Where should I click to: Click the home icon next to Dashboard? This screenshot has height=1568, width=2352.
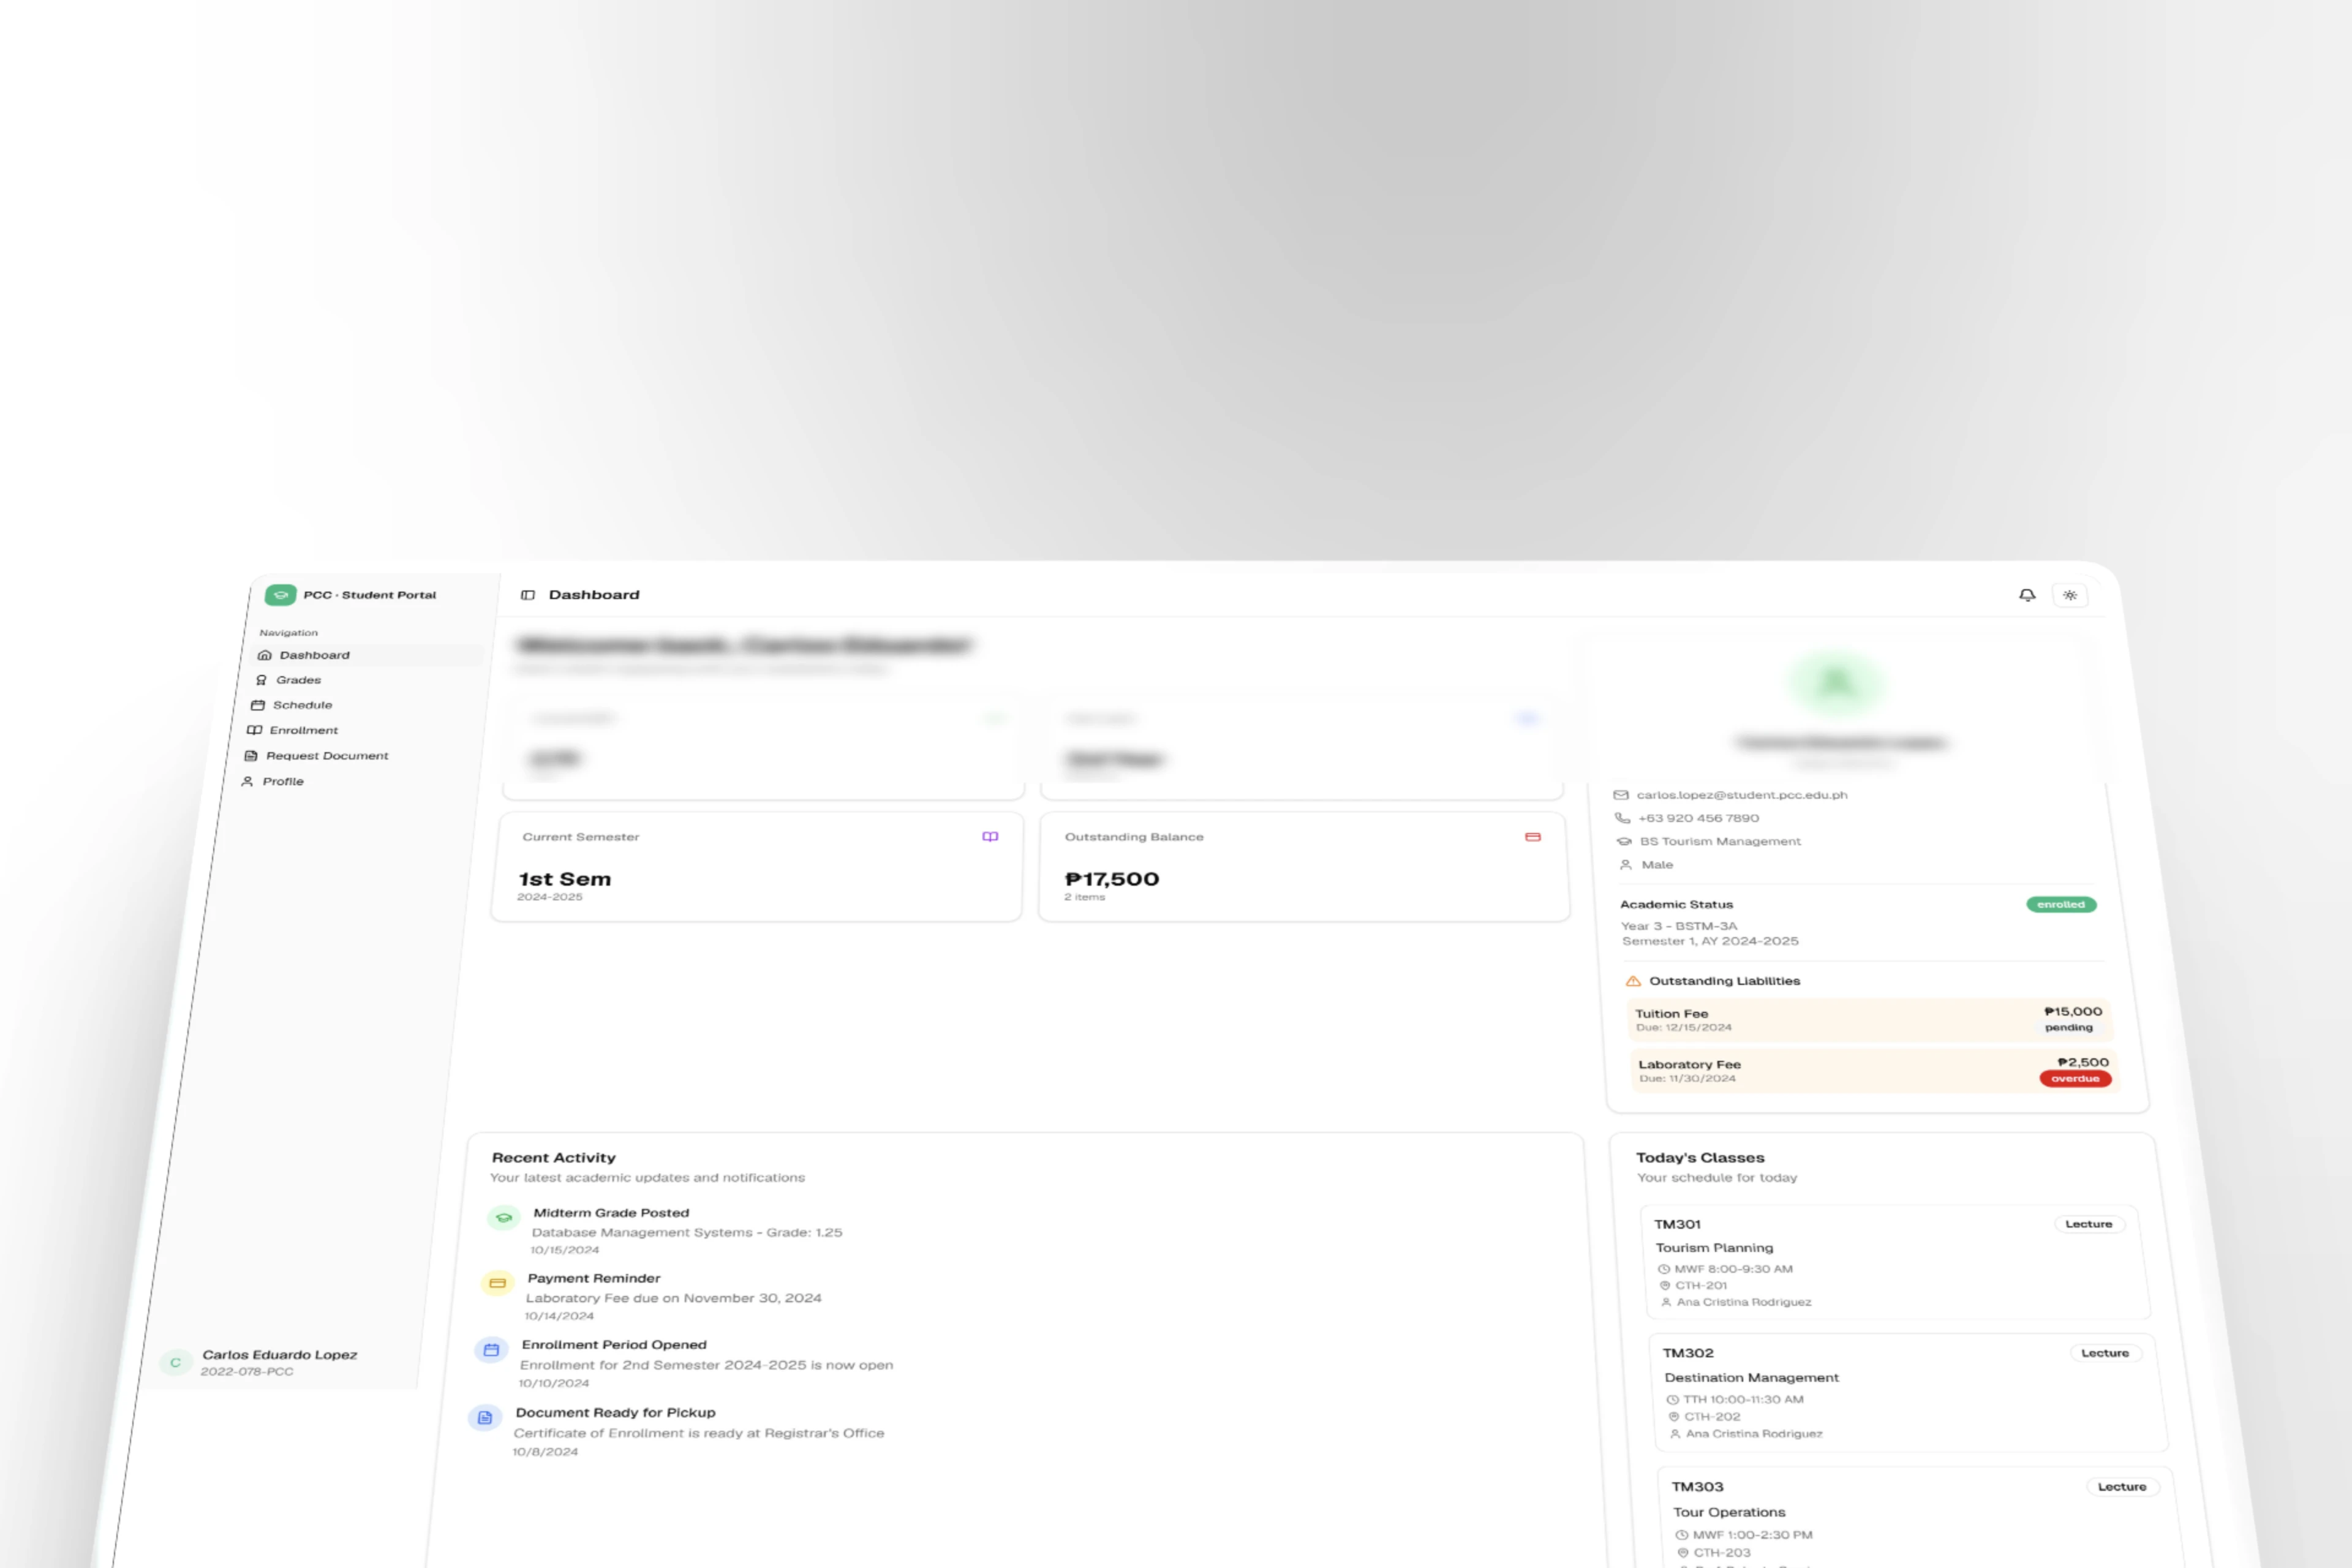pos(265,655)
